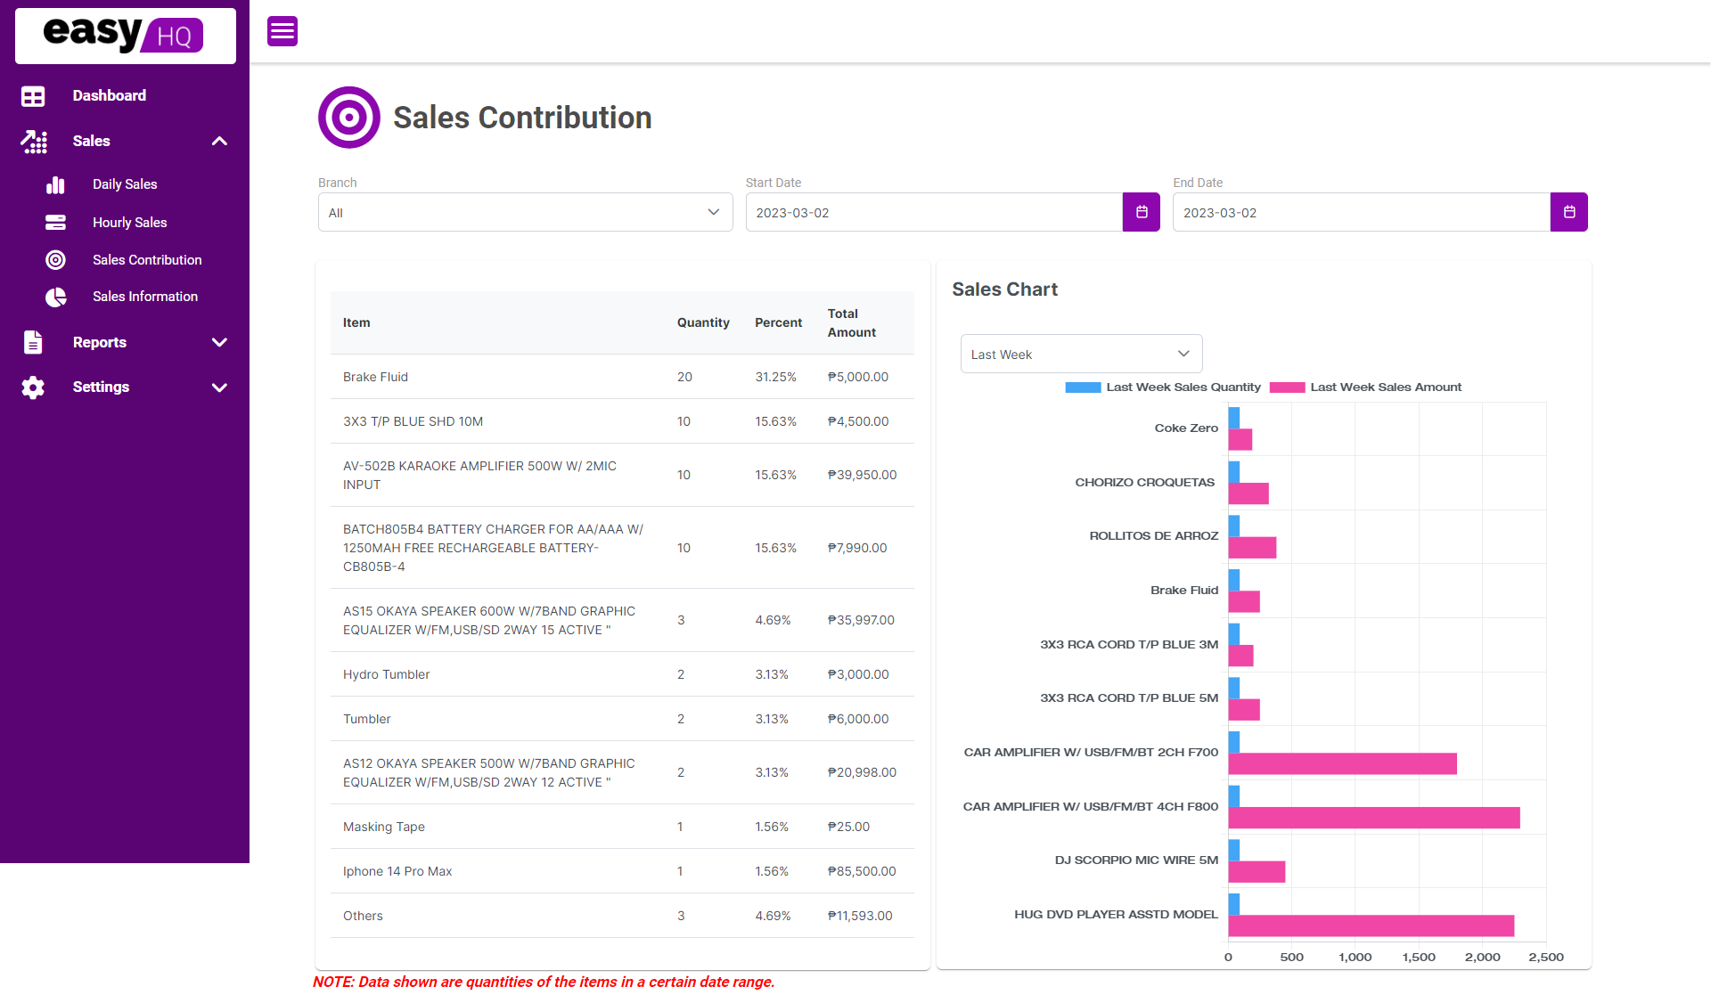Click the AS12 OKAYA SPEAKER row
1711x1003 pixels.
[622, 772]
